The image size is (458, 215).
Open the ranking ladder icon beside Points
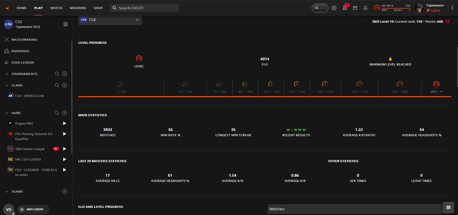pyautogui.click(x=447, y=22)
